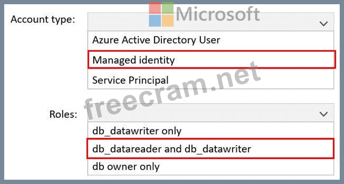Click the Roles label text

click(x=63, y=114)
